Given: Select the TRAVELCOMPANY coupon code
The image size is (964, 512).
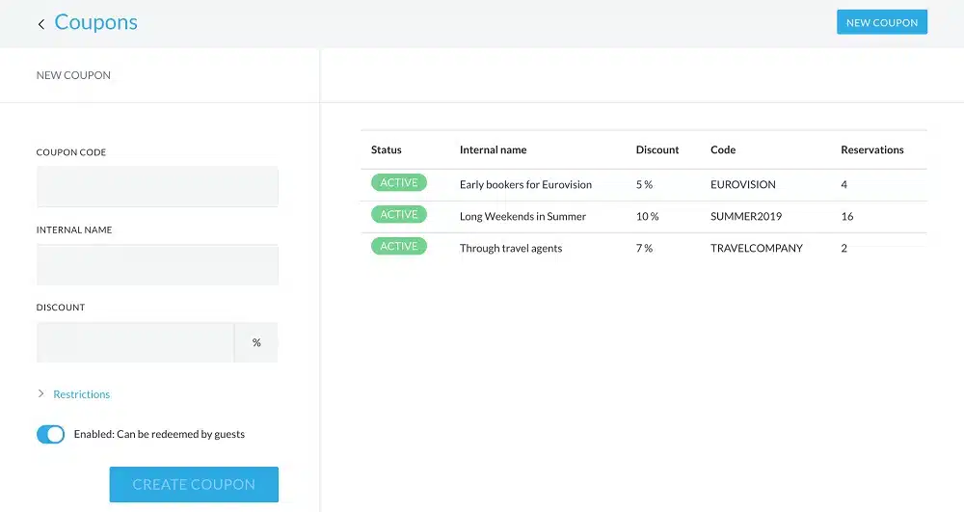Looking at the screenshot, I should click(x=756, y=248).
